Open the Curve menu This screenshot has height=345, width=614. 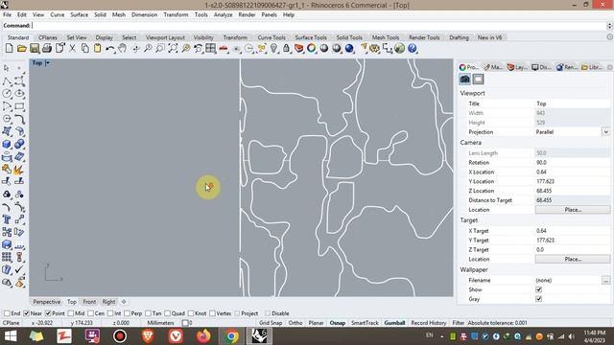coord(58,14)
